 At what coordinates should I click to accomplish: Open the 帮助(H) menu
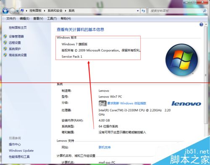coord(66,19)
